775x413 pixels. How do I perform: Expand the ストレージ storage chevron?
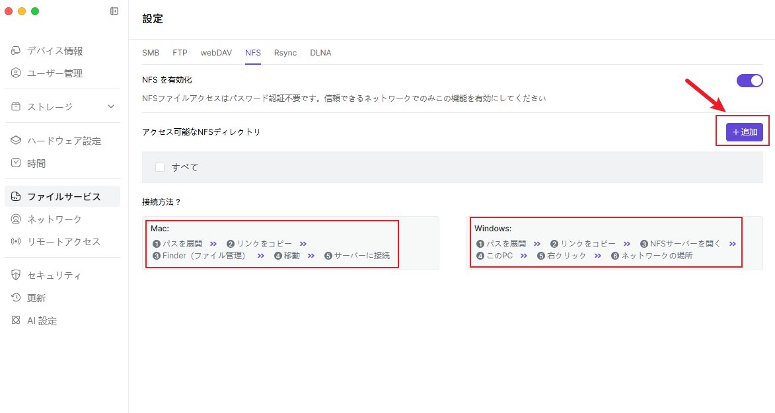coord(111,107)
